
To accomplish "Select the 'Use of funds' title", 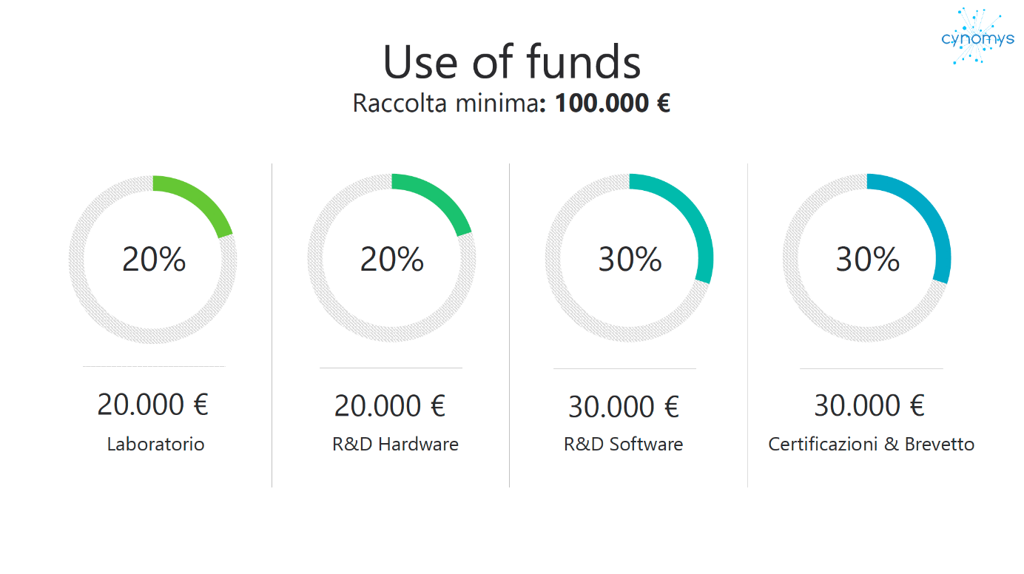I will click(511, 61).
